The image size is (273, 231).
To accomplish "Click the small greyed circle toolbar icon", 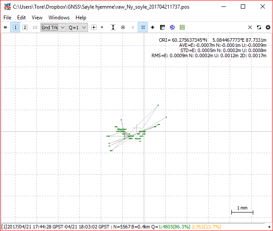I will click(133, 28).
